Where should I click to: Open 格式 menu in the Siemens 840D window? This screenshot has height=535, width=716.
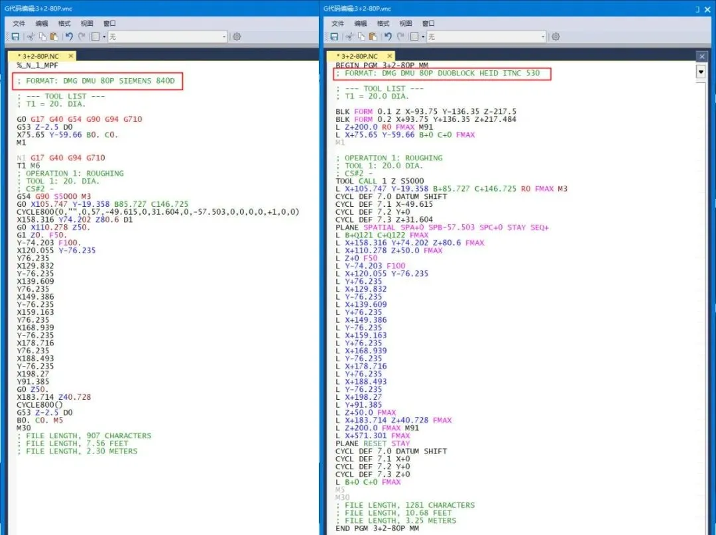click(64, 23)
